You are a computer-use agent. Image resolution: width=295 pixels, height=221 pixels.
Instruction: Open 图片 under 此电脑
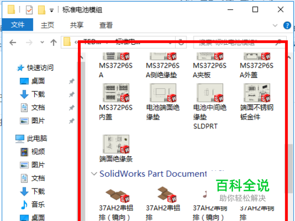point(32,165)
